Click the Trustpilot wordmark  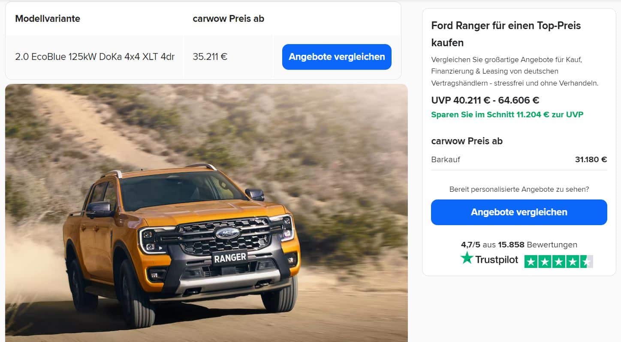click(497, 260)
